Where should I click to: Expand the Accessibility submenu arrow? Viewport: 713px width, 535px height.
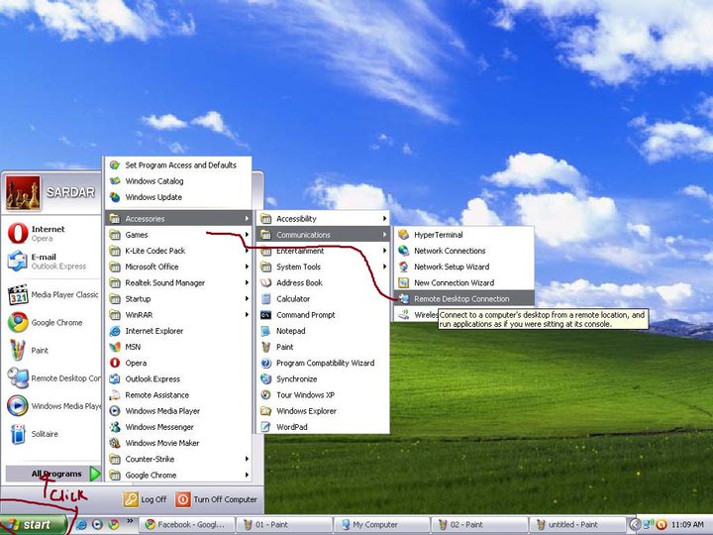tap(384, 219)
